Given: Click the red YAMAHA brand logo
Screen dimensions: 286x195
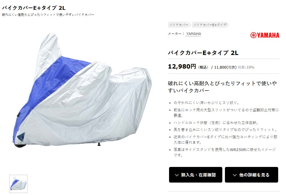Looking at the screenshot, I should point(265,35).
